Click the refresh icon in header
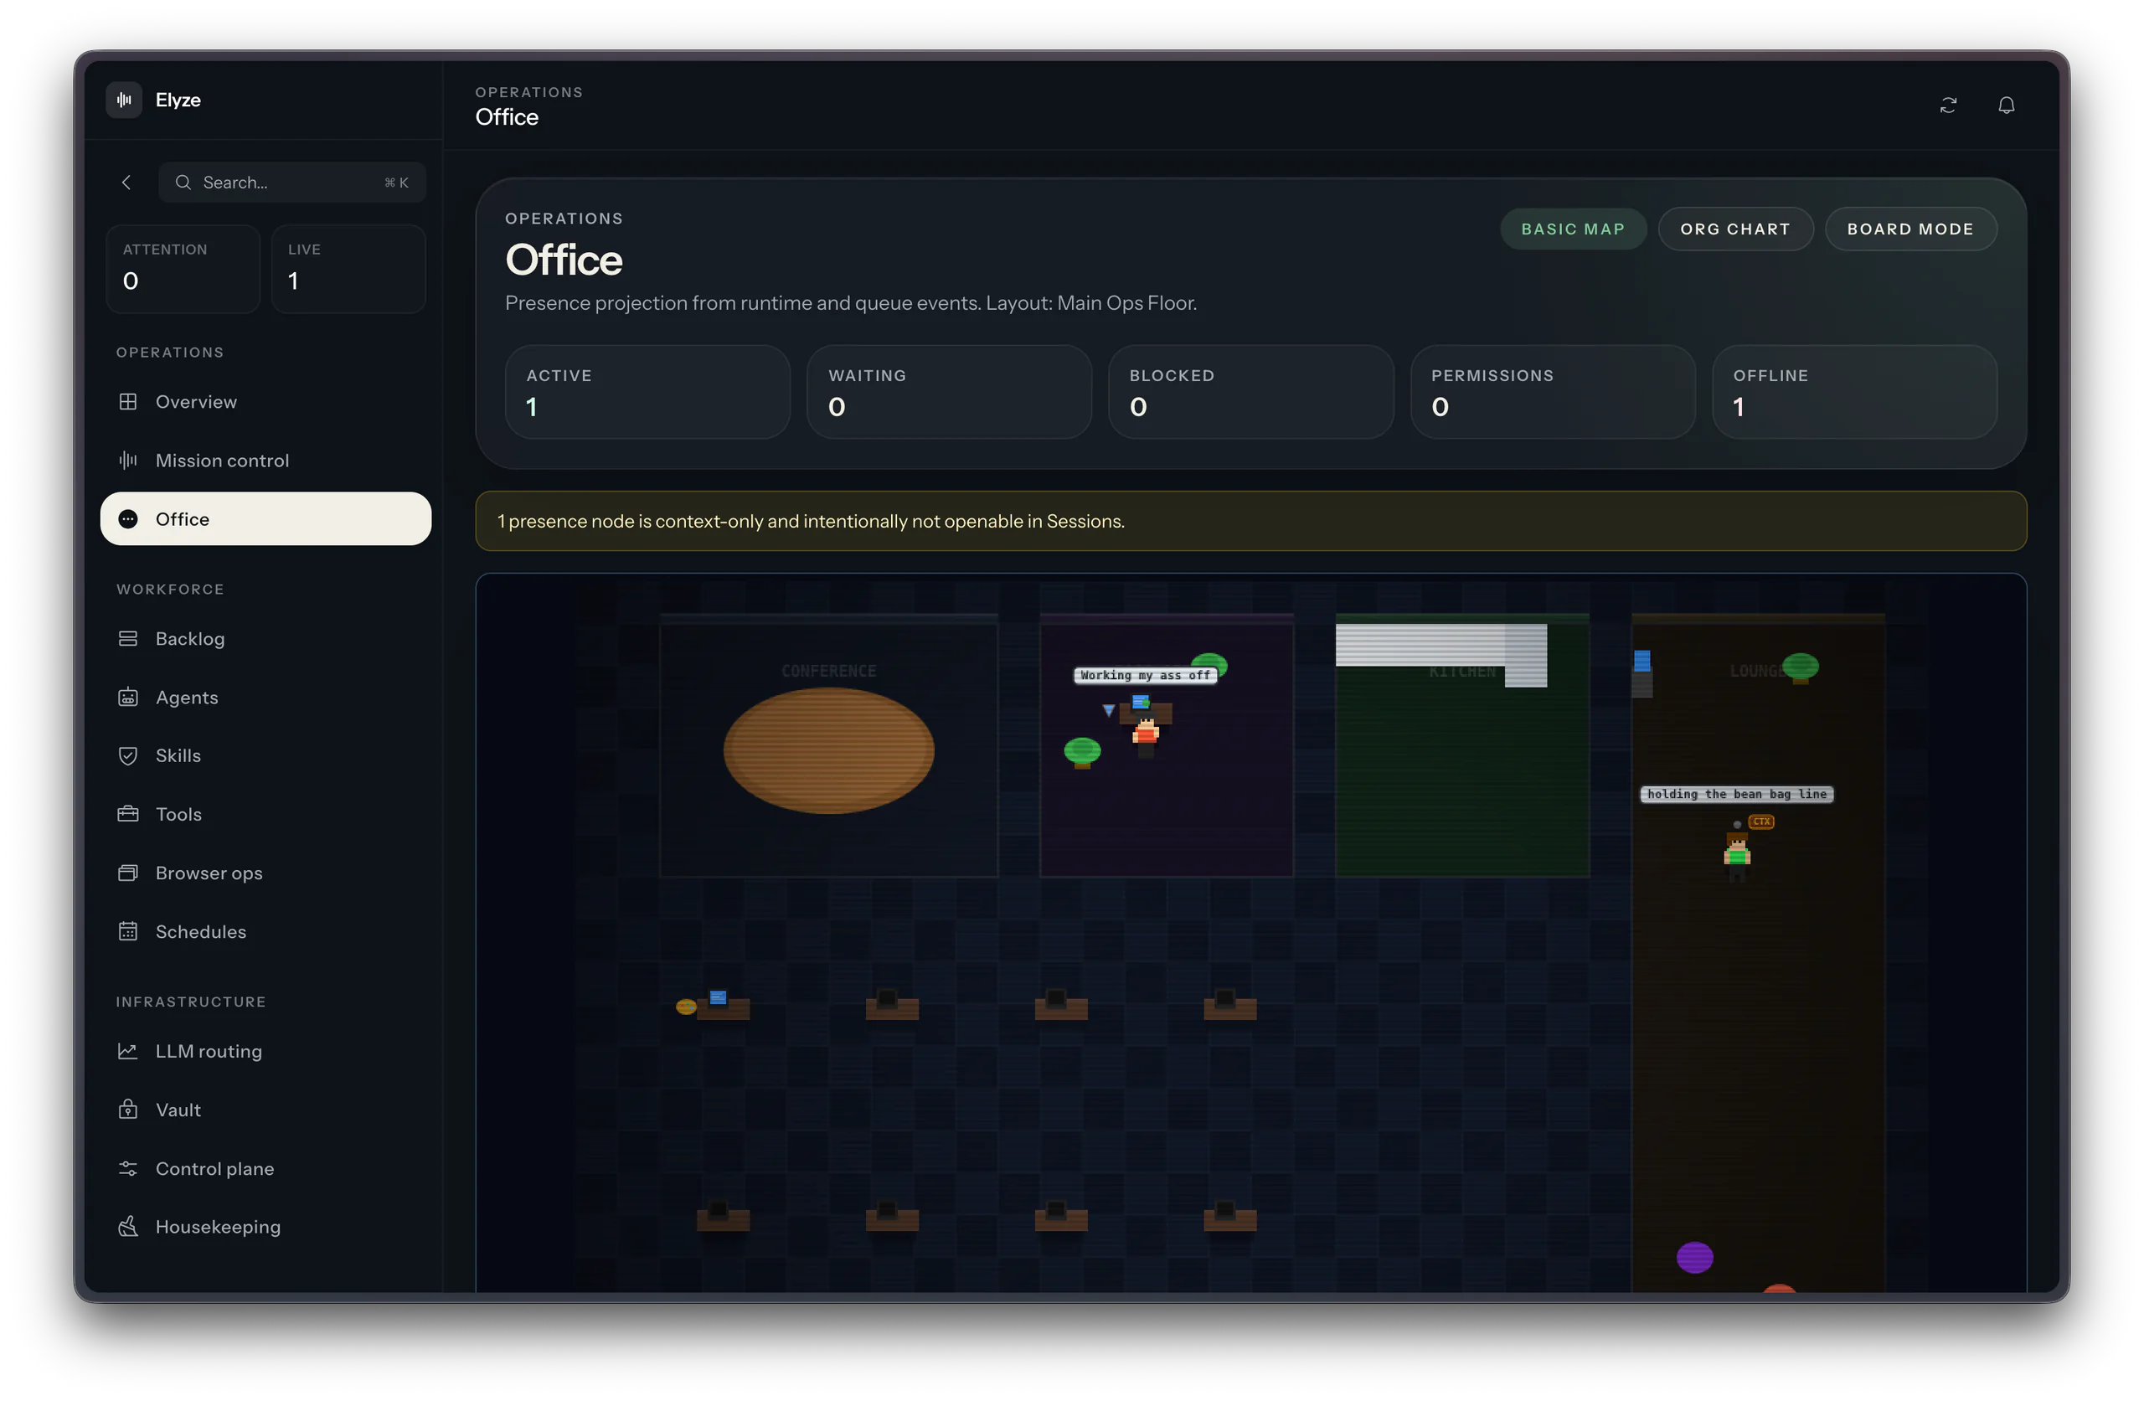The height and width of the screenshot is (1401, 2144). pos(1948,106)
